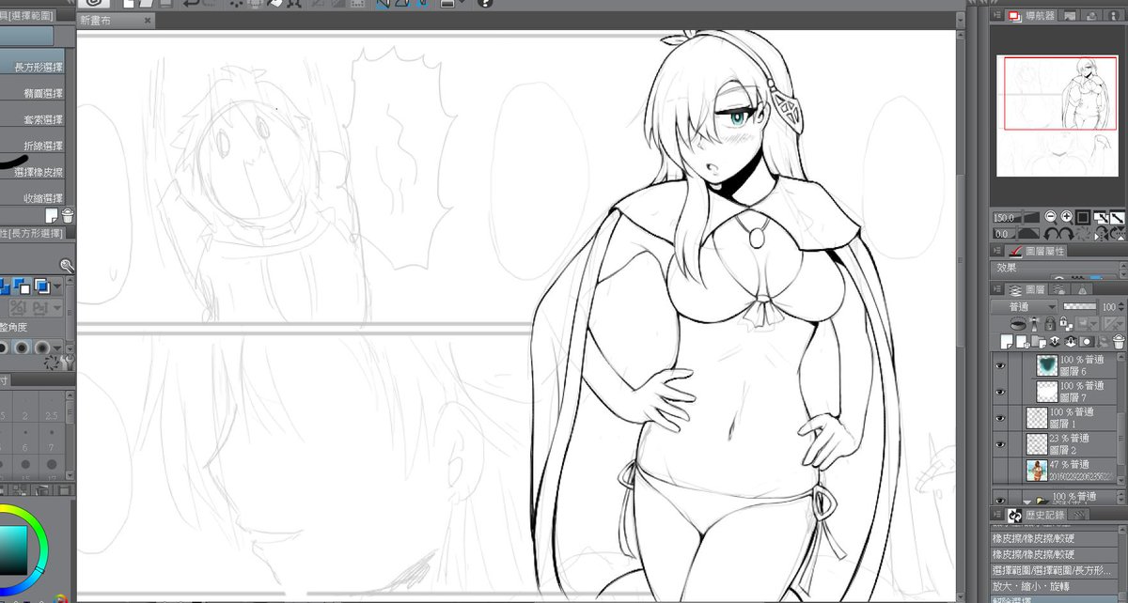Fit canvas to navigator screen
The image size is (1128, 603).
(x=1102, y=217)
